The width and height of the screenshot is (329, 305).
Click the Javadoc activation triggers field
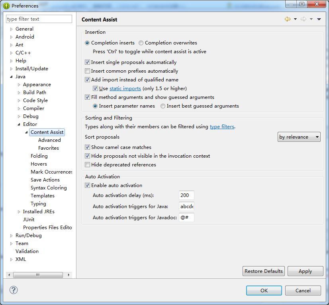pyautogui.click(x=186, y=218)
